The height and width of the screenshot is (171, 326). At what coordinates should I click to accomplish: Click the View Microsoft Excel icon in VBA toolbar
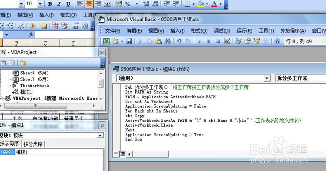click(x=106, y=41)
